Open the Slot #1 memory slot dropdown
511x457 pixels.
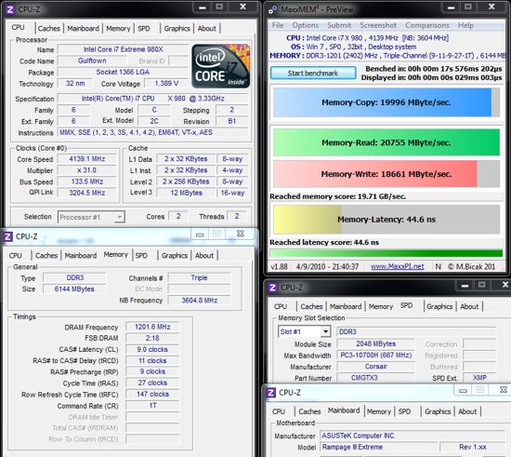coord(305,331)
